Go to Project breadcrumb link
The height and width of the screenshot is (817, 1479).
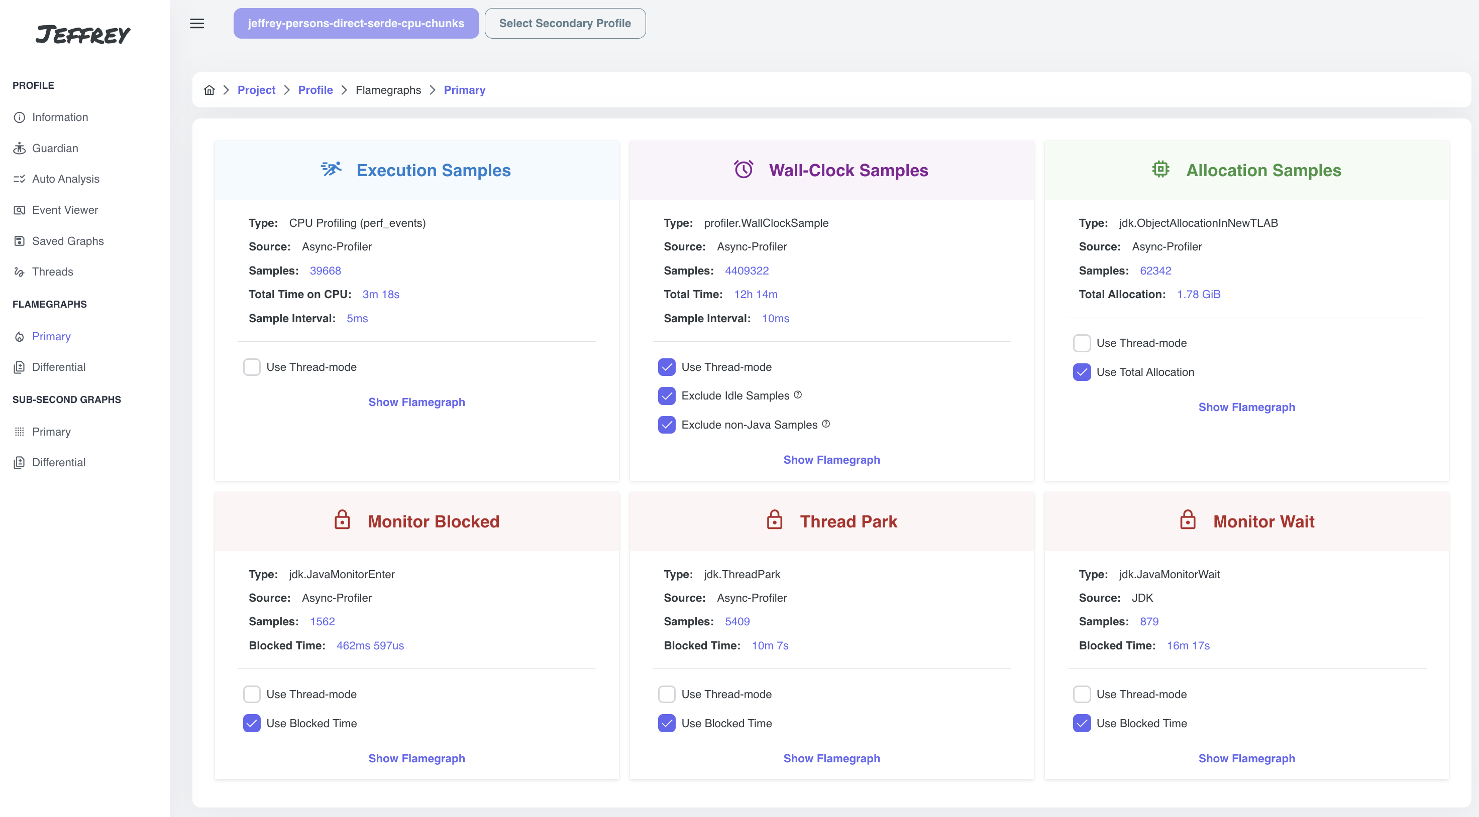[x=256, y=90]
